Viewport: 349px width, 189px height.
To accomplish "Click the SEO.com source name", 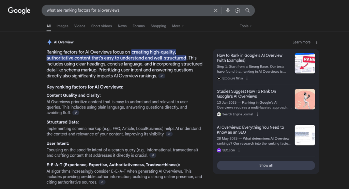I will [229, 150].
